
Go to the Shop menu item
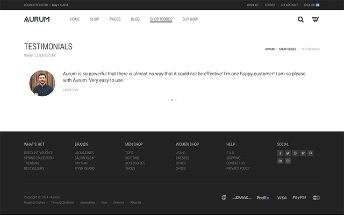[x=95, y=19]
